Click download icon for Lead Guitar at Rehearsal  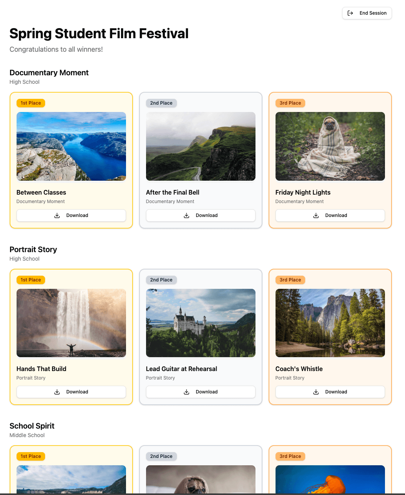coord(187,392)
